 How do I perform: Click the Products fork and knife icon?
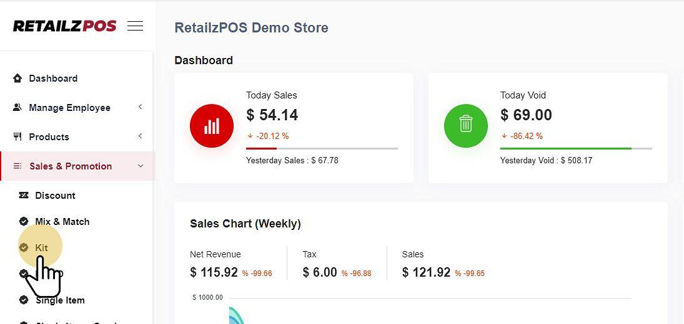17,137
